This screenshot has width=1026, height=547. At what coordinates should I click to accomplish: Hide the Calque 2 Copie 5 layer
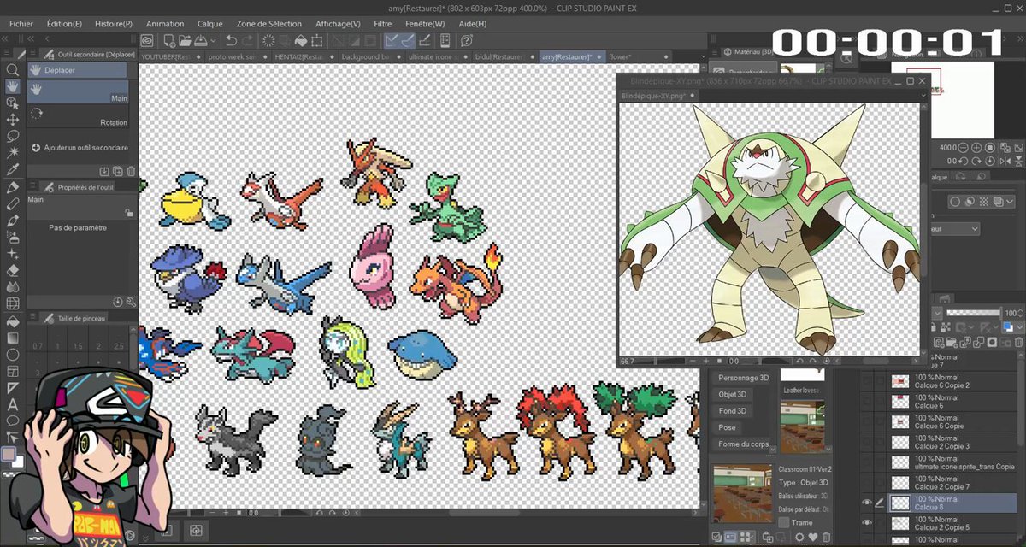pyautogui.click(x=867, y=522)
